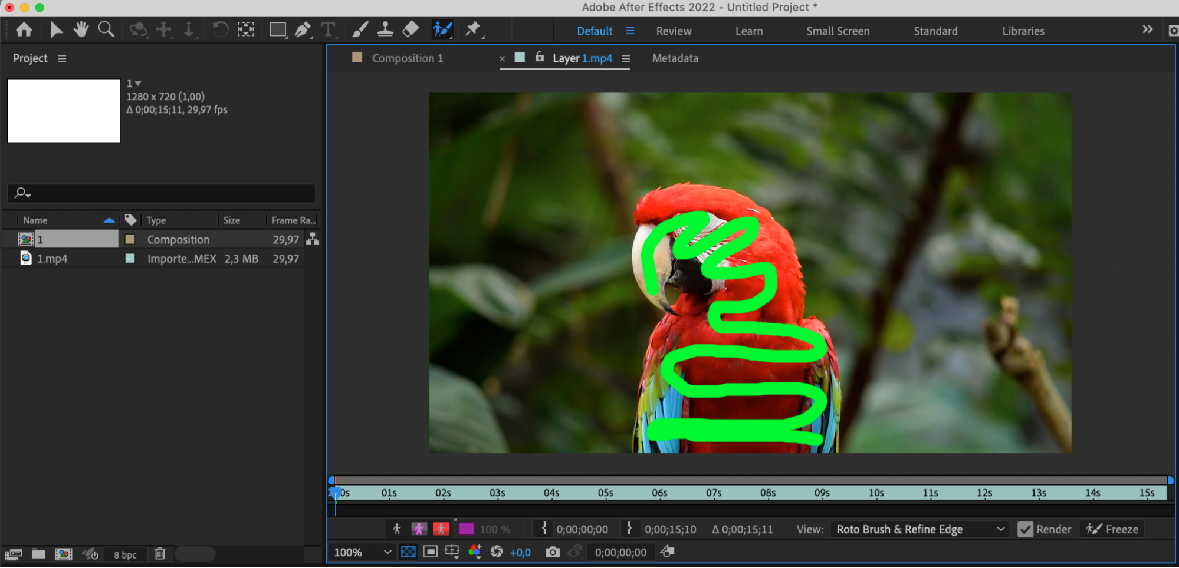Toggle alpha boundary view button
Viewport: 1179px width, 568px height.
[419, 529]
